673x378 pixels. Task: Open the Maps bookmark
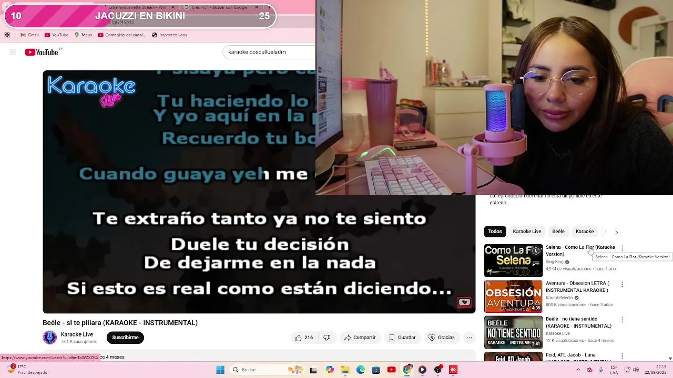click(x=83, y=35)
